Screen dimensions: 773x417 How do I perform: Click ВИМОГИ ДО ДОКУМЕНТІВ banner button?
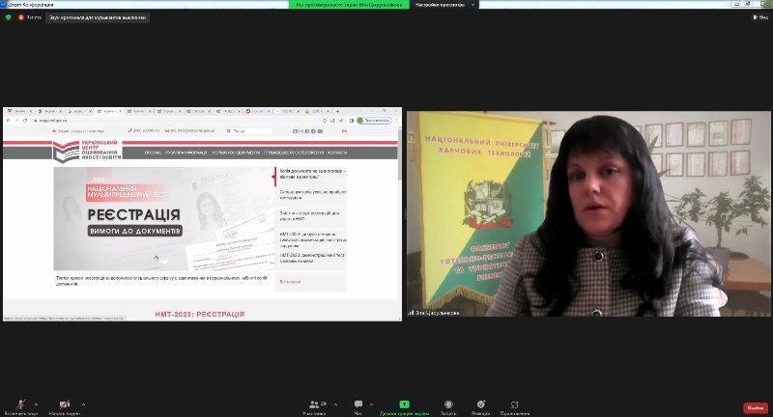134,231
